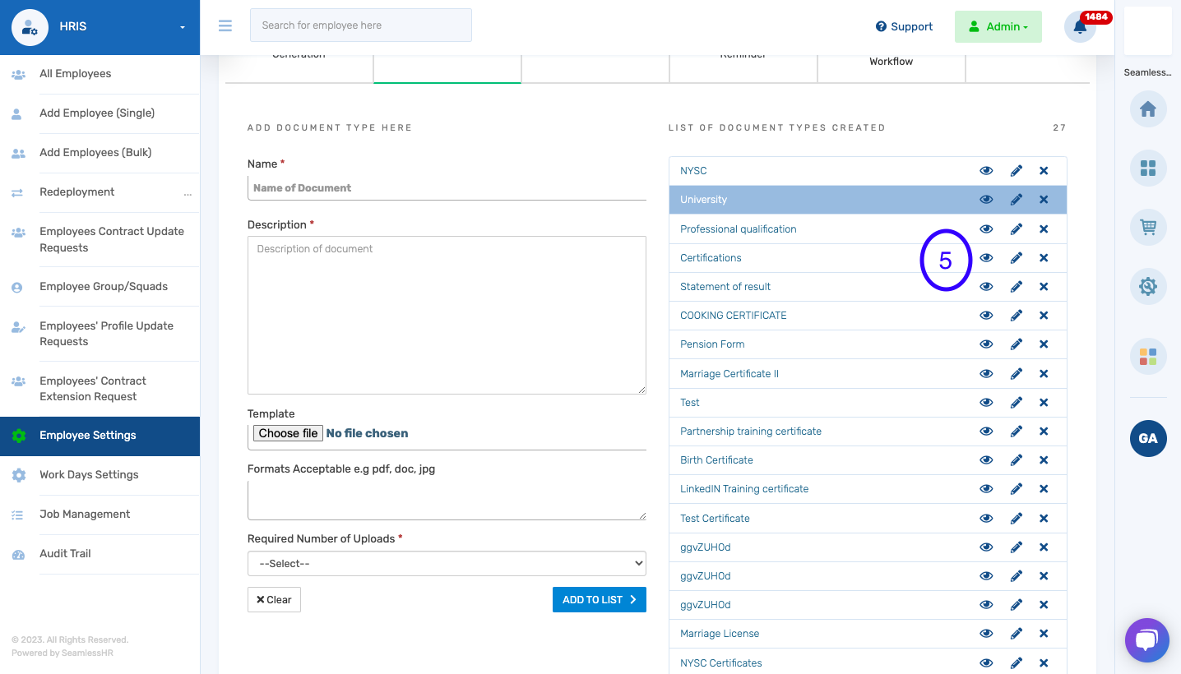Open Required Number of Uploads dropdown

(447, 564)
